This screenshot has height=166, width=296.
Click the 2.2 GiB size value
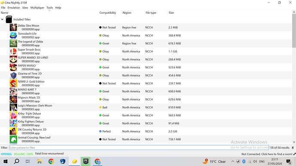click(x=173, y=131)
